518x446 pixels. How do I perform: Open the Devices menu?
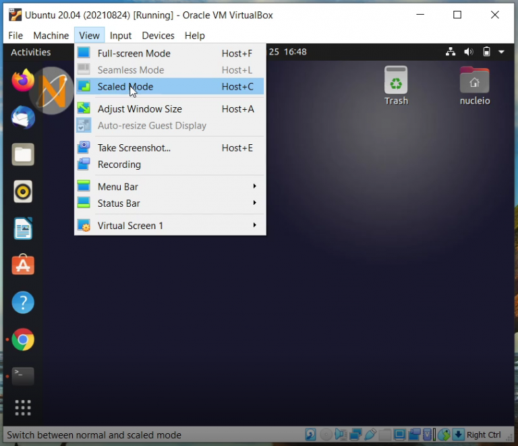pyautogui.click(x=158, y=36)
